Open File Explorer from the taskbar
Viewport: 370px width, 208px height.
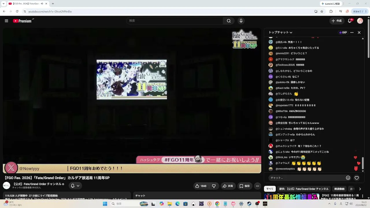coord(170,204)
